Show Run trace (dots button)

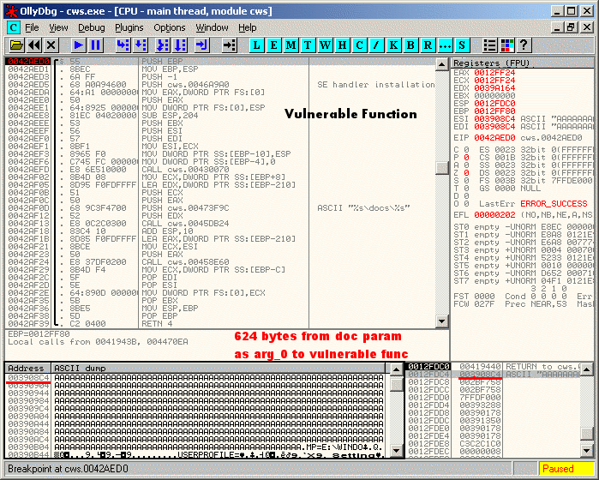[445, 45]
